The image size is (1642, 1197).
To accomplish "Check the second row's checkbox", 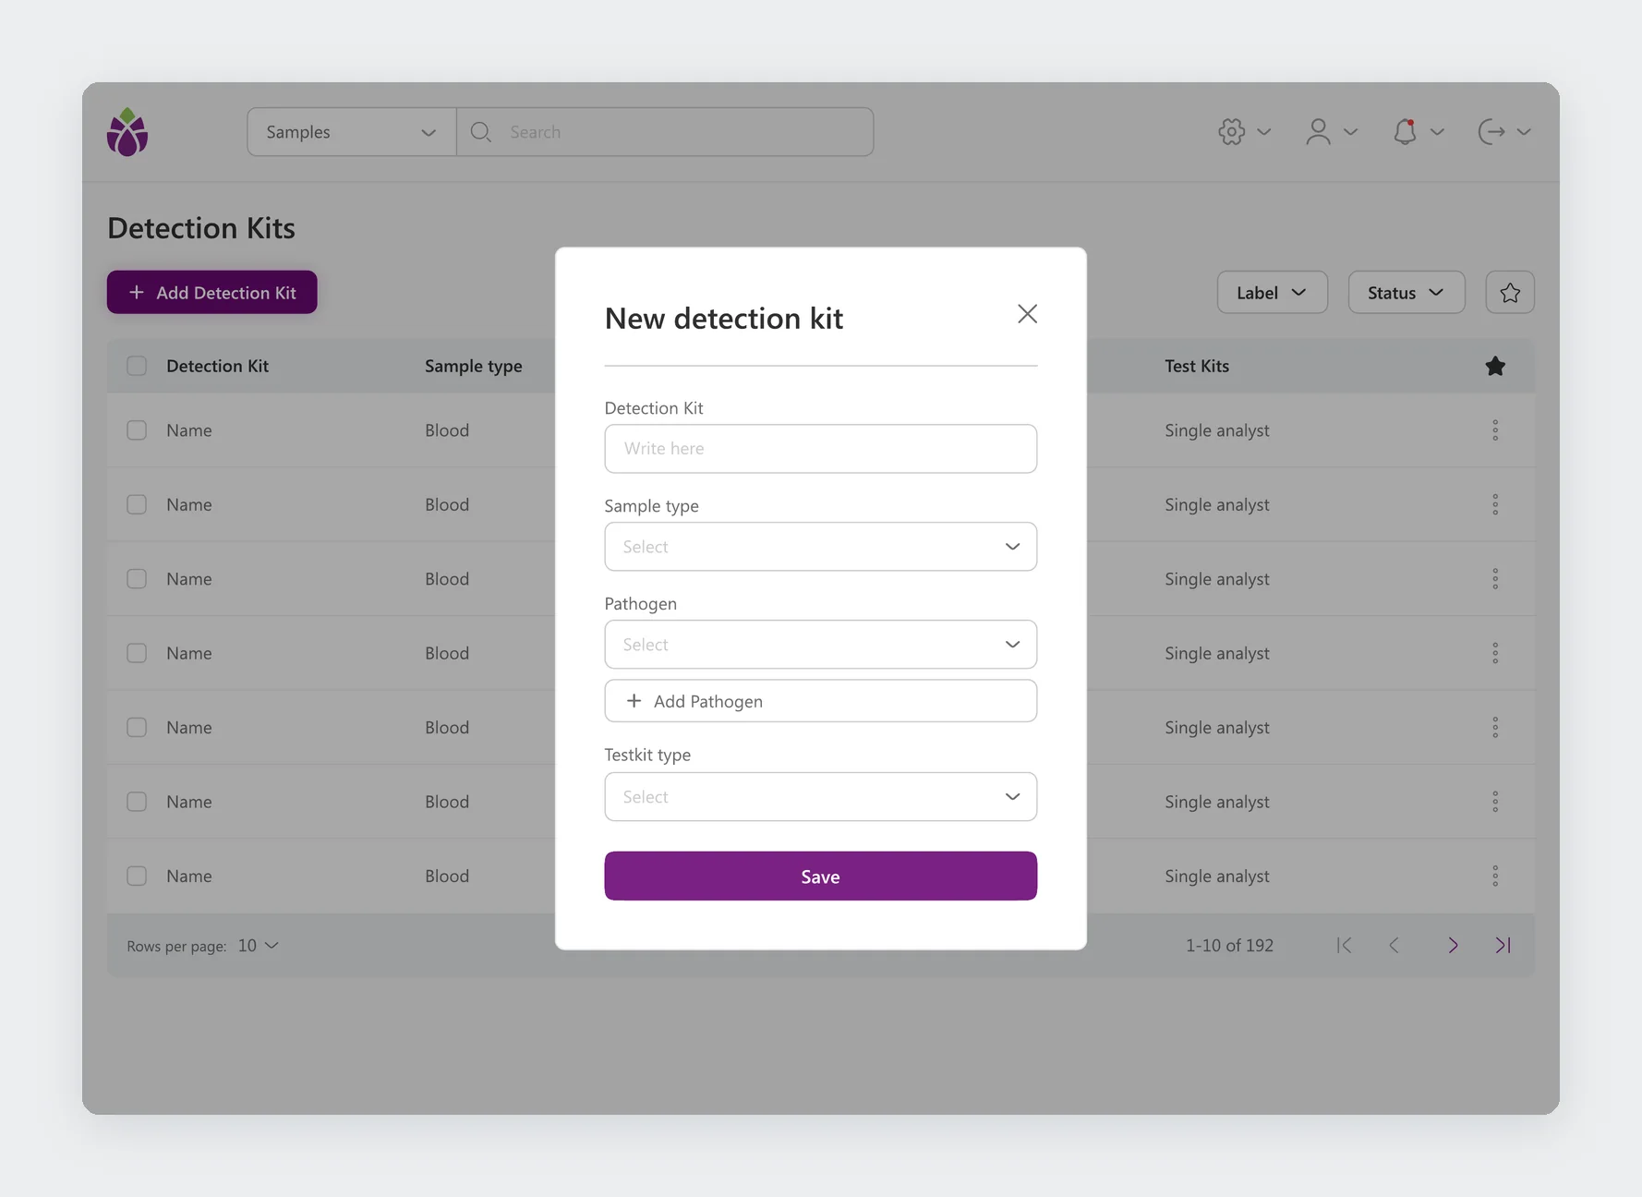I will click(137, 504).
